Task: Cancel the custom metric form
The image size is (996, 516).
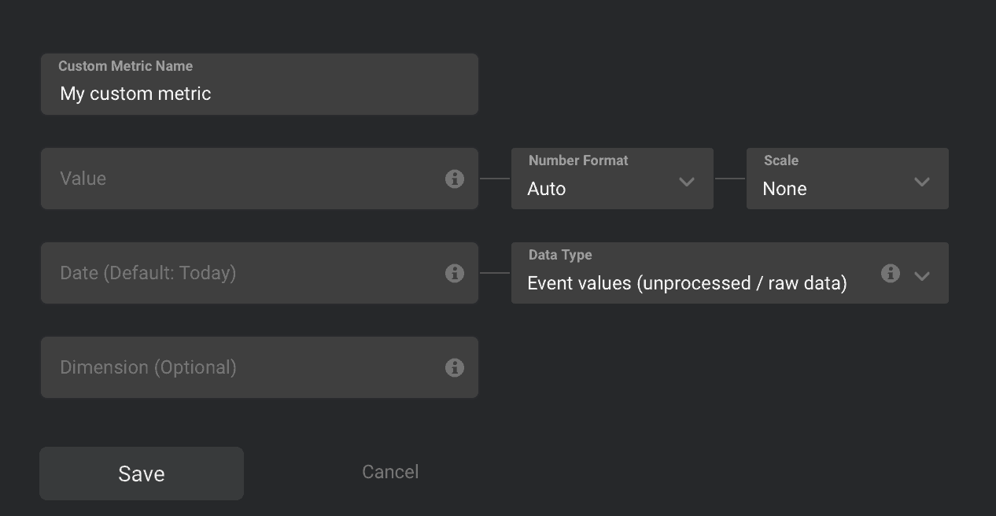Action: (x=390, y=472)
